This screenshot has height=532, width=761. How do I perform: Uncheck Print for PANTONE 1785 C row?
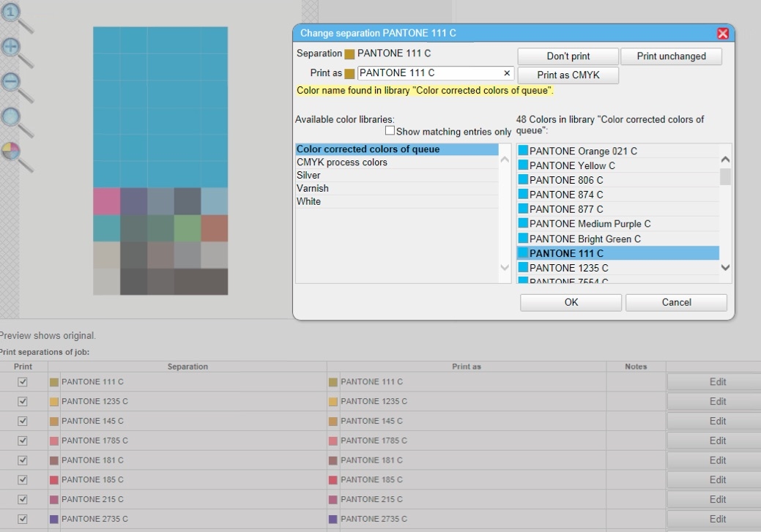click(22, 441)
